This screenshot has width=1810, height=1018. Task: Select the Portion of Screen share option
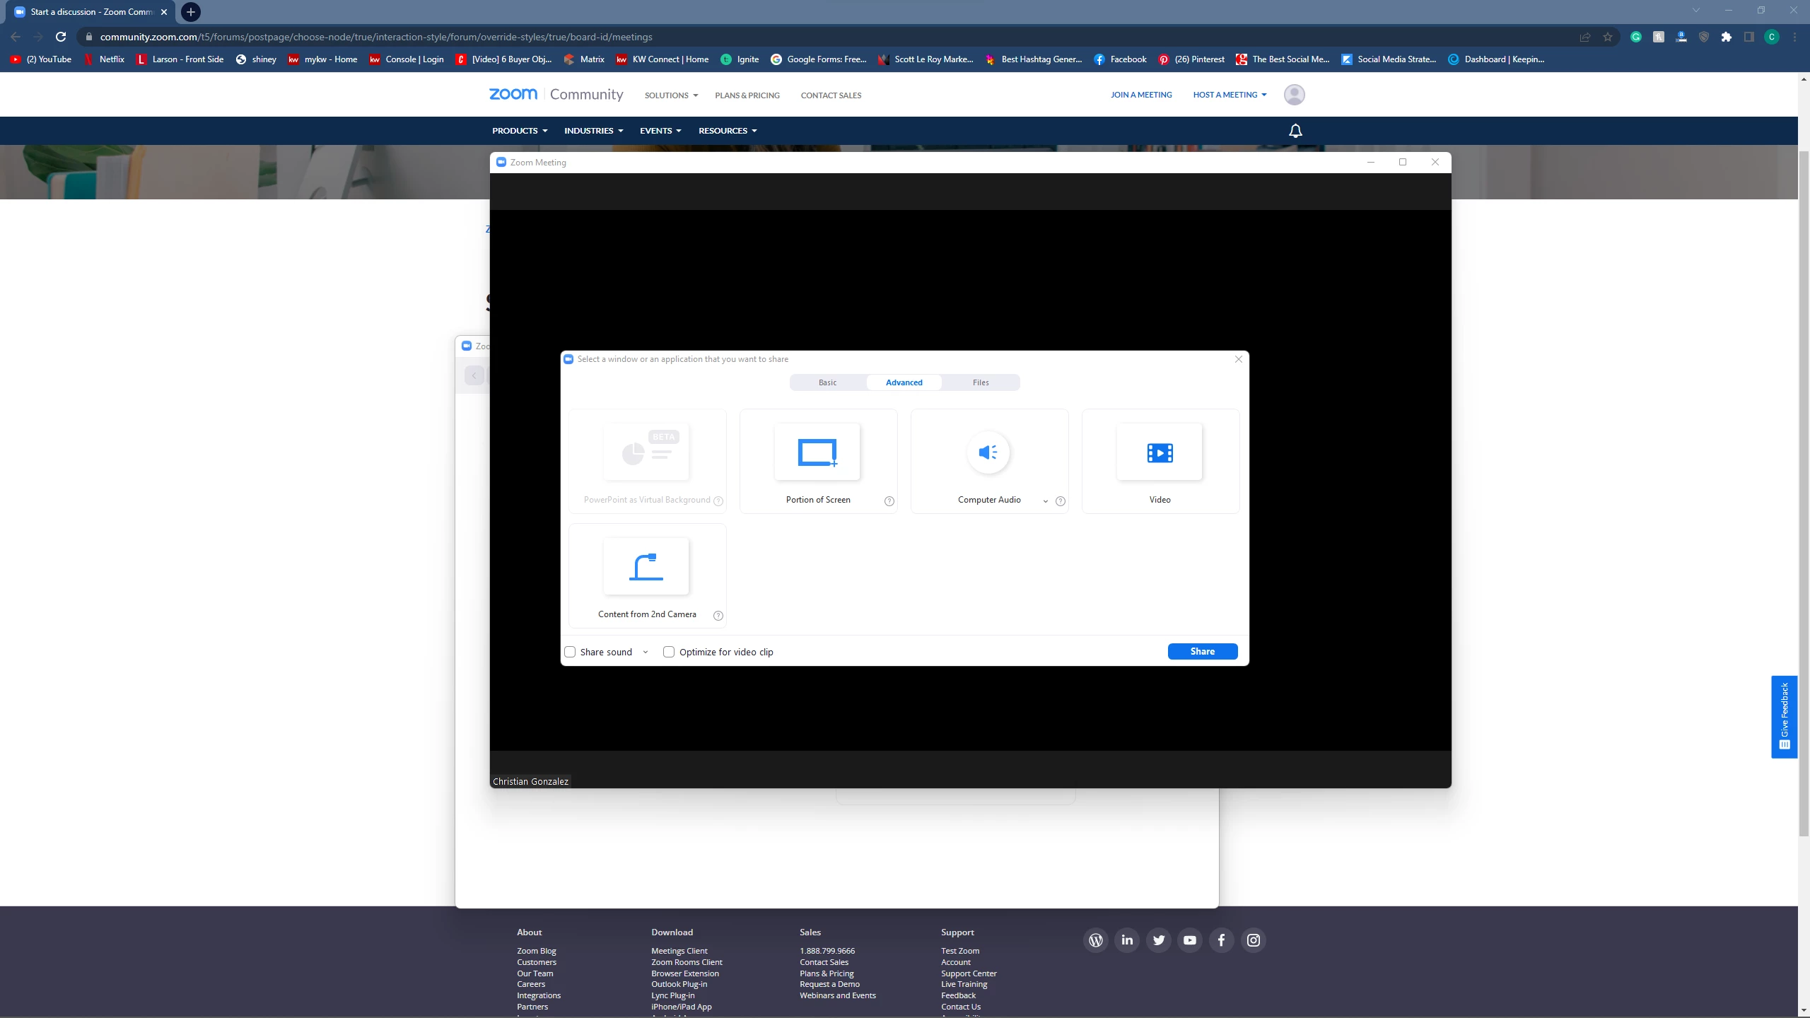[817, 453]
